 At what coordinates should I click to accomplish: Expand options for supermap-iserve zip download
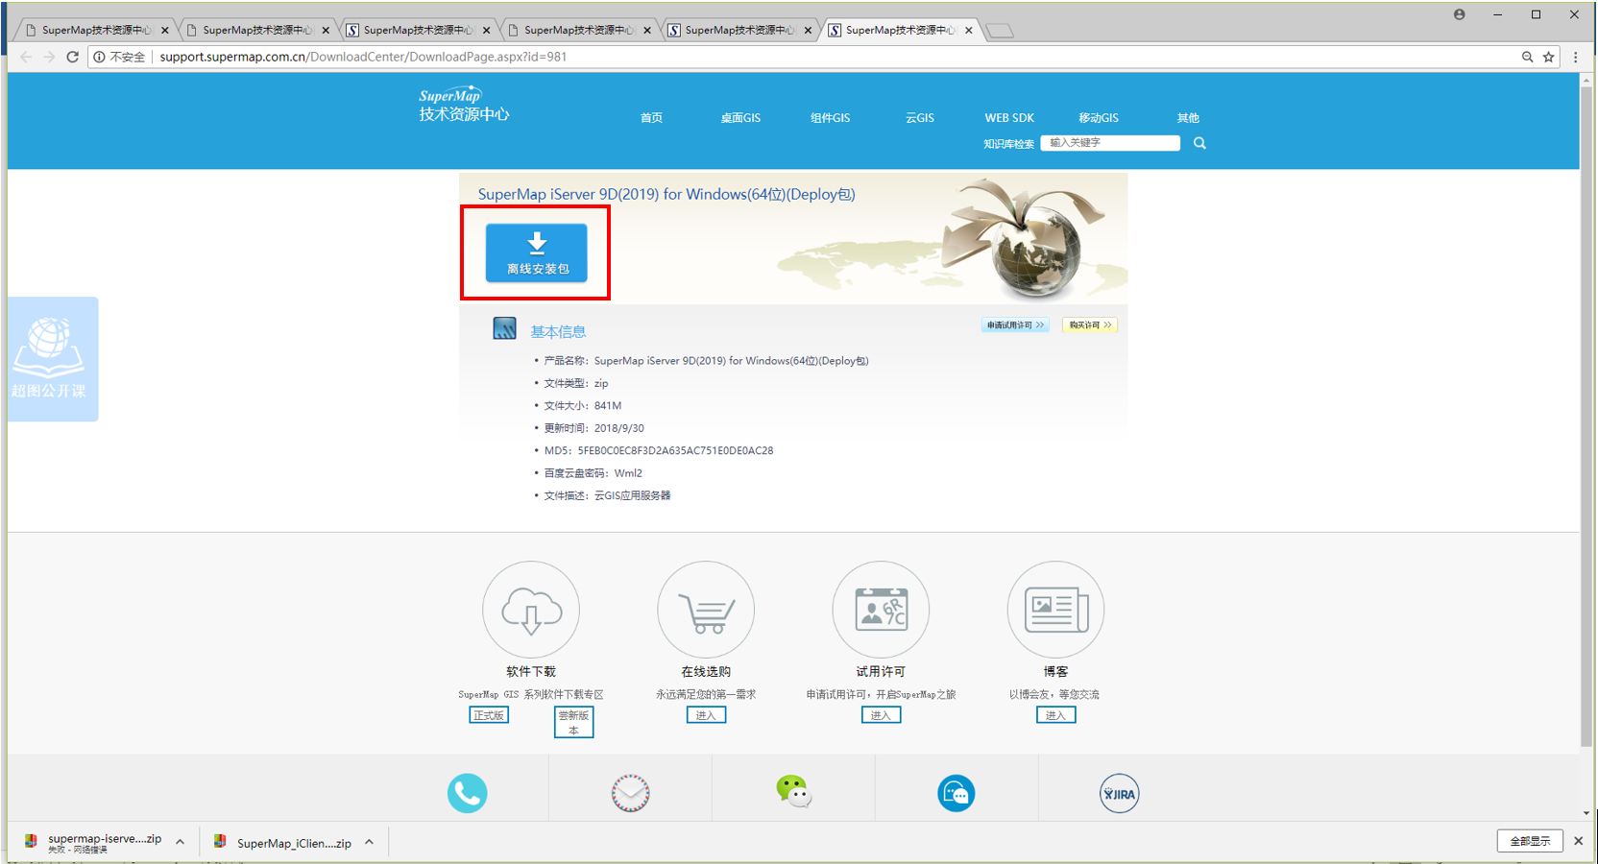coord(180,842)
